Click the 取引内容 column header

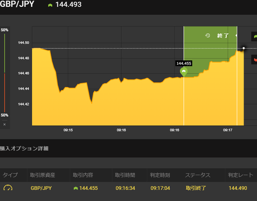click(x=83, y=175)
